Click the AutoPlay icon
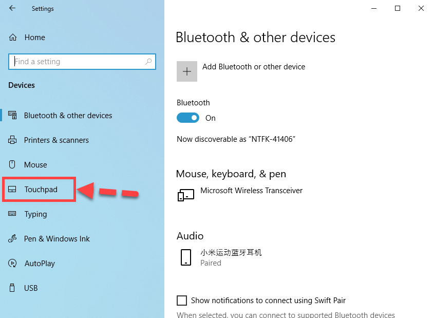This screenshot has height=318, width=433. [x=13, y=264]
